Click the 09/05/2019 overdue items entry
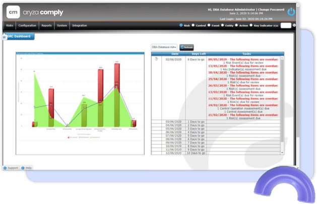 coord(243,59)
